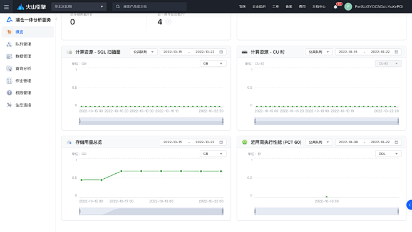The width and height of the screenshot is (412, 232).
Task: Open calendar icon in CU 时 panel
Action: tap(396, 52)
